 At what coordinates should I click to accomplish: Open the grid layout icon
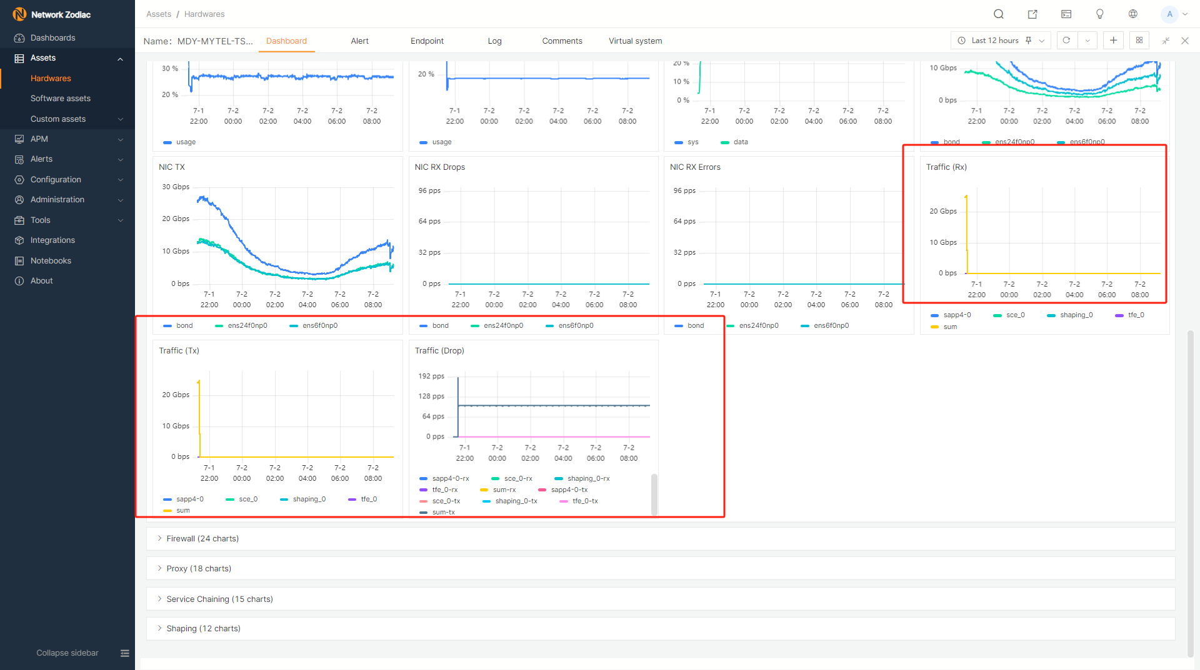(1139, 41)
